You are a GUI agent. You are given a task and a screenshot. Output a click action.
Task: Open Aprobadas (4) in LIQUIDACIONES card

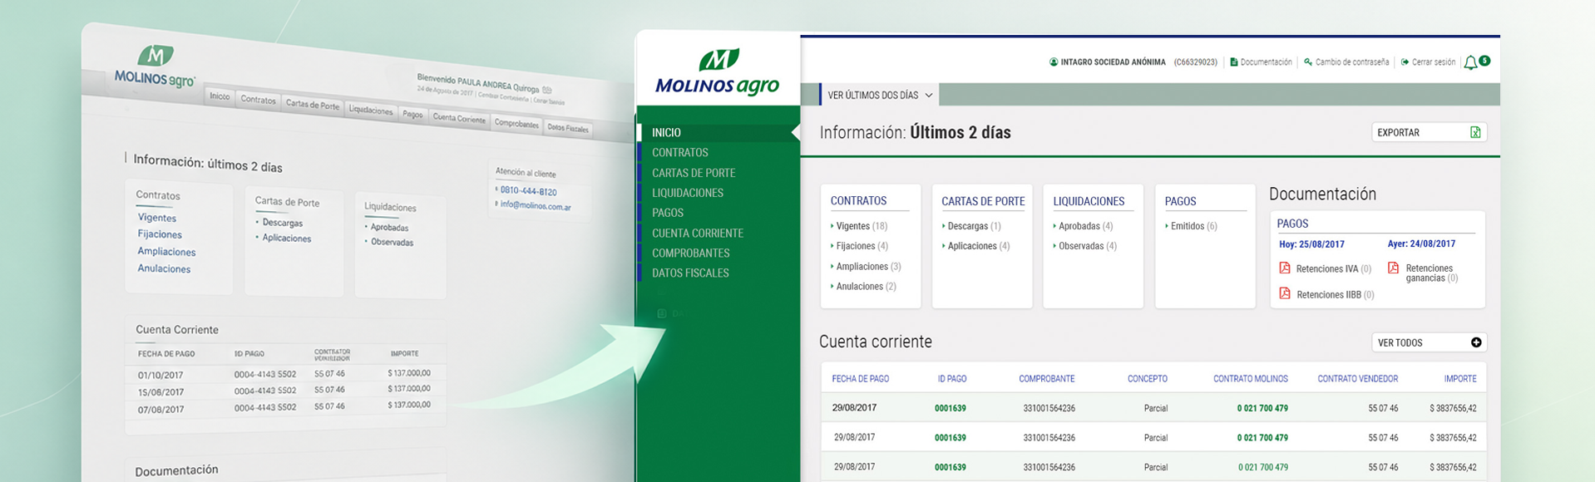point(1085,226)
